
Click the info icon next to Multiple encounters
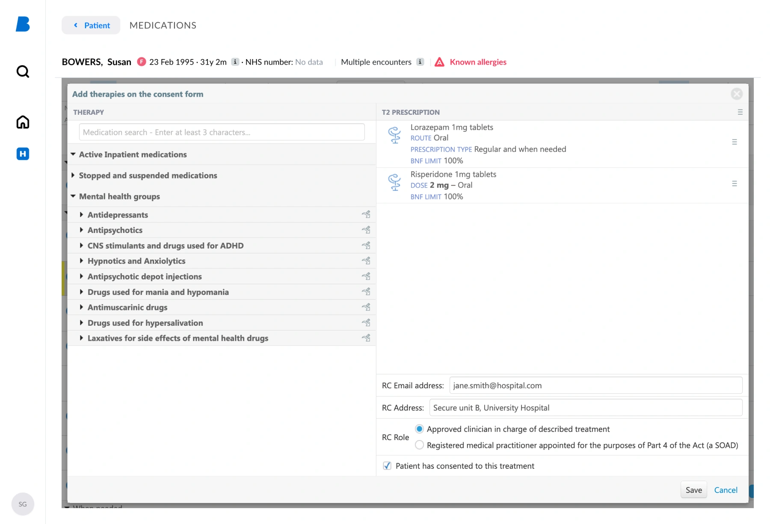point(420,62)
